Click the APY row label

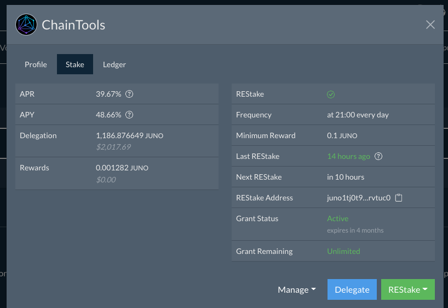point(27,115)
